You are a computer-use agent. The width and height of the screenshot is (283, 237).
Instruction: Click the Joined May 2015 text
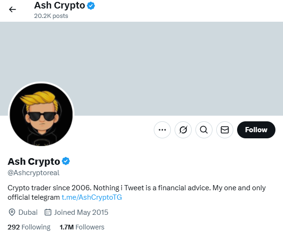(81, 212)
